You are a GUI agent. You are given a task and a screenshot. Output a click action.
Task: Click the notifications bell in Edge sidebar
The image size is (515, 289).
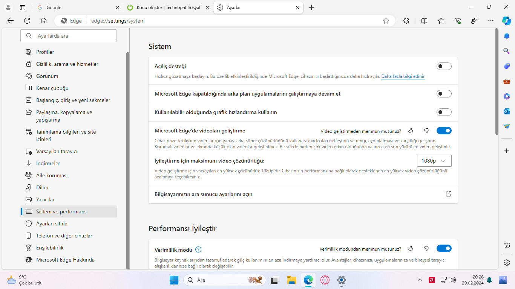[507, 36]
